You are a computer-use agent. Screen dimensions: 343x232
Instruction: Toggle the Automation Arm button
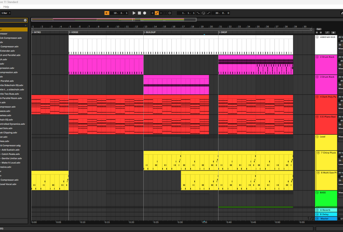tap(157, 13)
